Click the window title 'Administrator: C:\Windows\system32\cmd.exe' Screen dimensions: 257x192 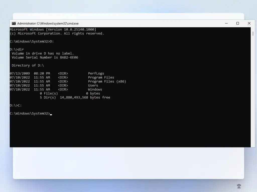coord(48,23)
